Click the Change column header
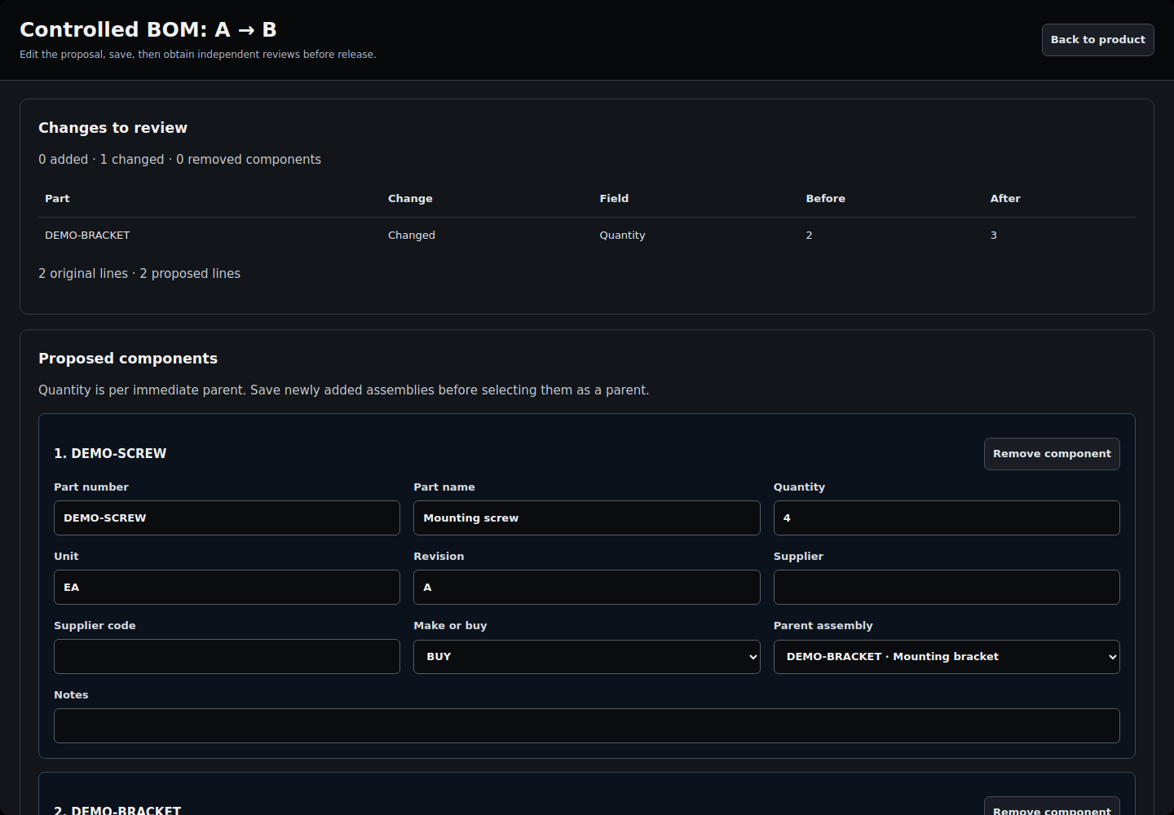1174x815 pixels. (410, 199)
